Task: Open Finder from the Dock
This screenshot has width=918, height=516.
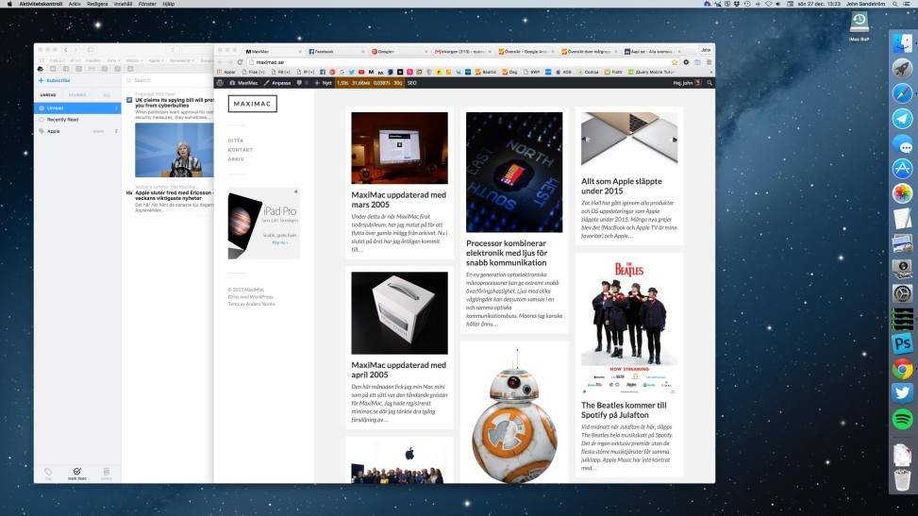Action: click(902, 42)
